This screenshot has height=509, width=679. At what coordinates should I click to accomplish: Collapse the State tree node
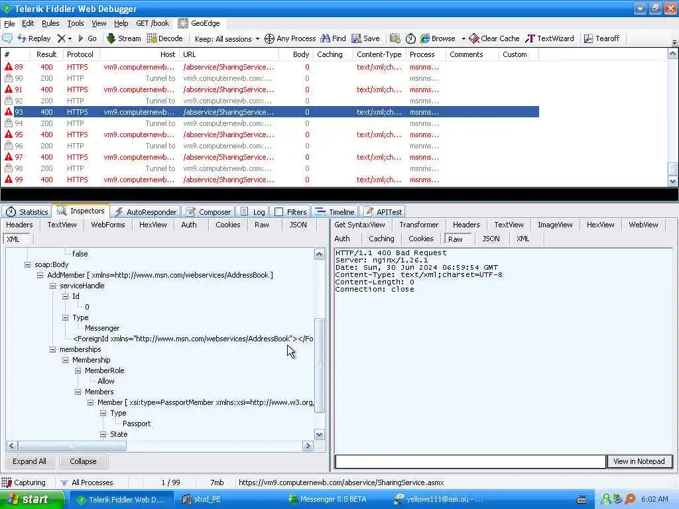[103, 434]
